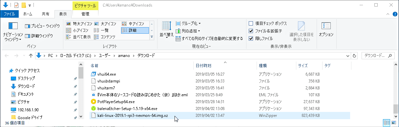399x127 pixels.
Task: Open the ナビゲーション ウィンドウ pane menu
Action: (13, 31)
